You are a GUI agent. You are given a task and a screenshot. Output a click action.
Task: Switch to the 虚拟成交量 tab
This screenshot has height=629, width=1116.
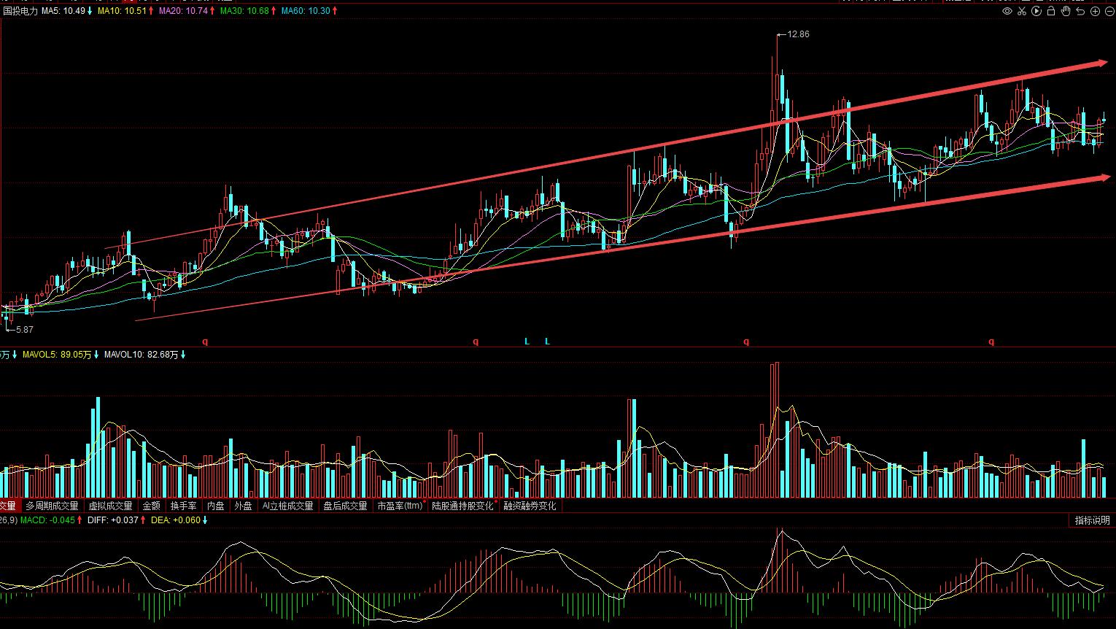[x=111, y=506]
